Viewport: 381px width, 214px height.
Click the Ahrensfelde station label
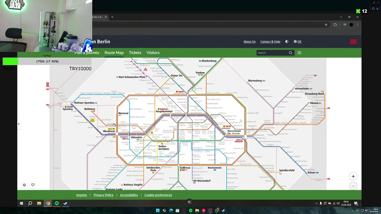[302, 89]
